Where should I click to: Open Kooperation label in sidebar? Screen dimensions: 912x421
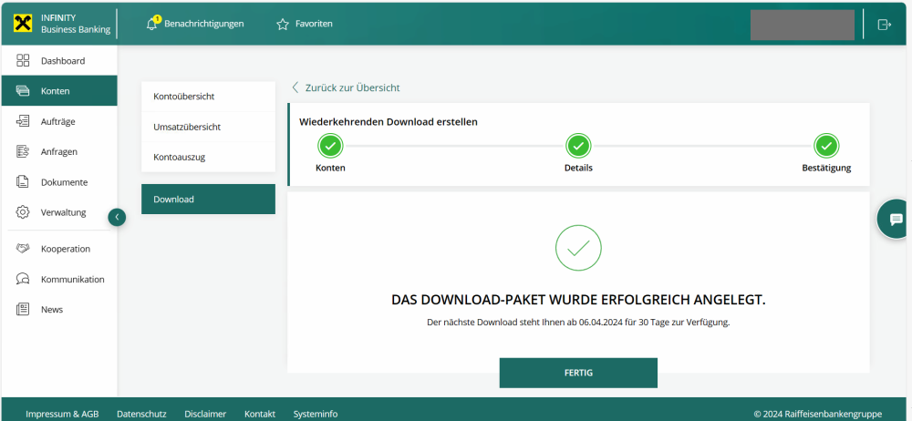(x=65, y=249)
